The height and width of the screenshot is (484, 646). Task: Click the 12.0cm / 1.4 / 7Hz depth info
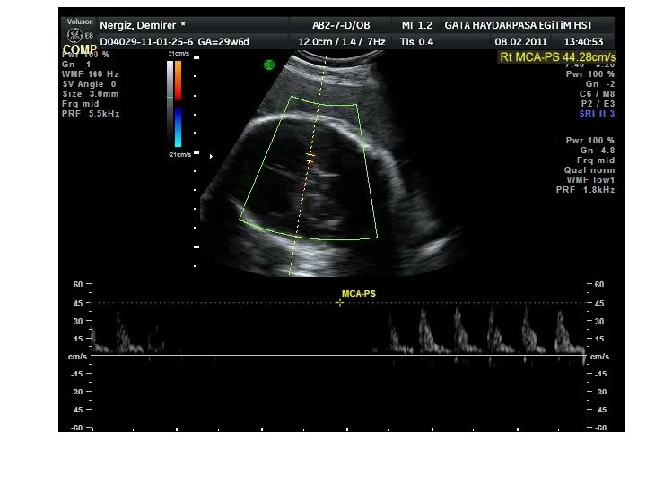pos(342,42)
